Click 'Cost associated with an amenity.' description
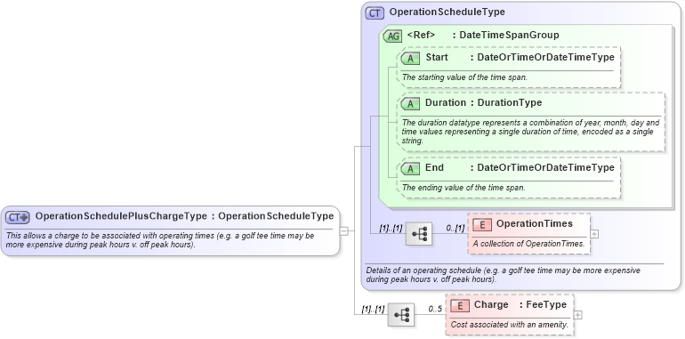685x339 pixels. (510, 325)
